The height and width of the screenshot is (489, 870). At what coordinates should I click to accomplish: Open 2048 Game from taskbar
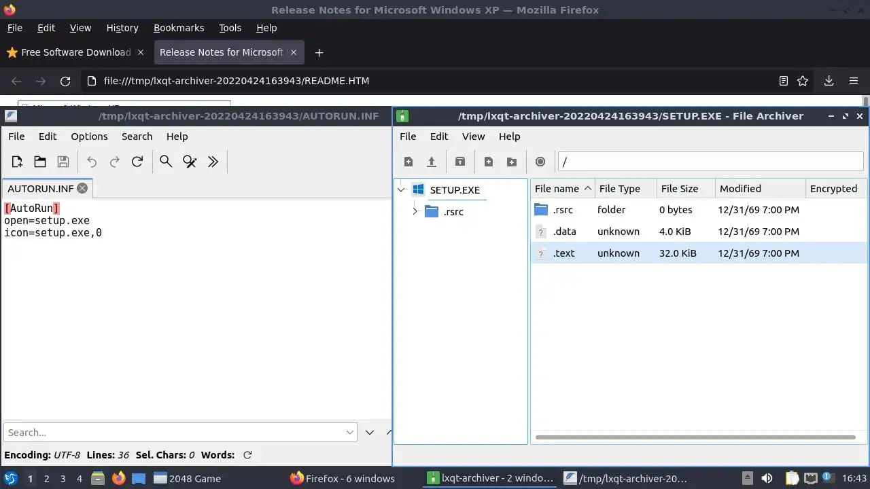(188, 478)
